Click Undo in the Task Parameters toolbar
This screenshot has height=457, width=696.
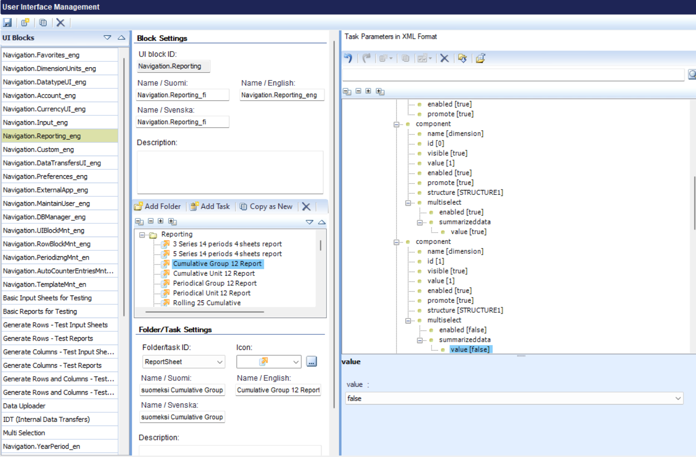click(348, 58)
